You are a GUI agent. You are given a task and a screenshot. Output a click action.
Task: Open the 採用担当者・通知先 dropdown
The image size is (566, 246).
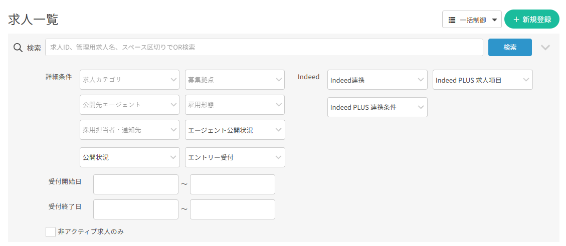129,130
